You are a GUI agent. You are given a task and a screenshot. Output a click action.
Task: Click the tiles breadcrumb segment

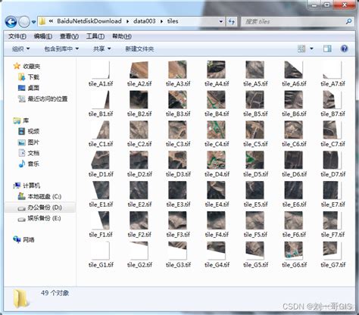(173, 21)
